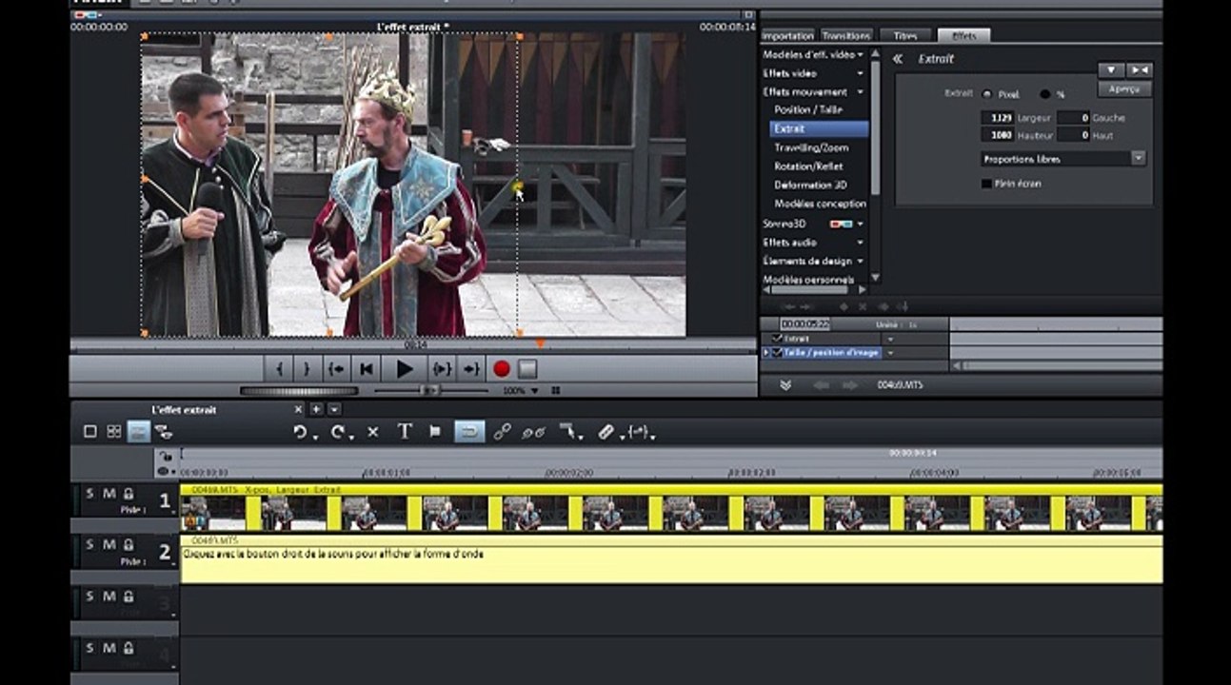1231x685 pixels.
Task: Set the range end marker in transport
Action: 307,368
